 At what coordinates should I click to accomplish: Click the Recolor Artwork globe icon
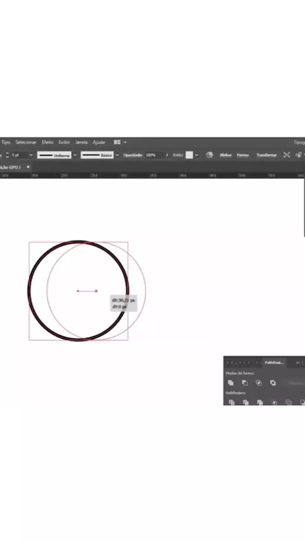point(209,155)
